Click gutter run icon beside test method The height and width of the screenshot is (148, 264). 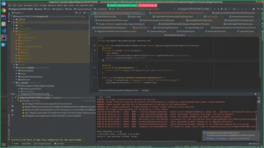coord(94,78)
